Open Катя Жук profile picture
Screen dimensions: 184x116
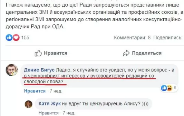click(x=28, y=104)
